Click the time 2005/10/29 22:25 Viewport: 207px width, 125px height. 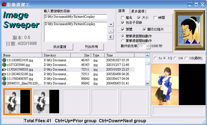pos(117,69)
